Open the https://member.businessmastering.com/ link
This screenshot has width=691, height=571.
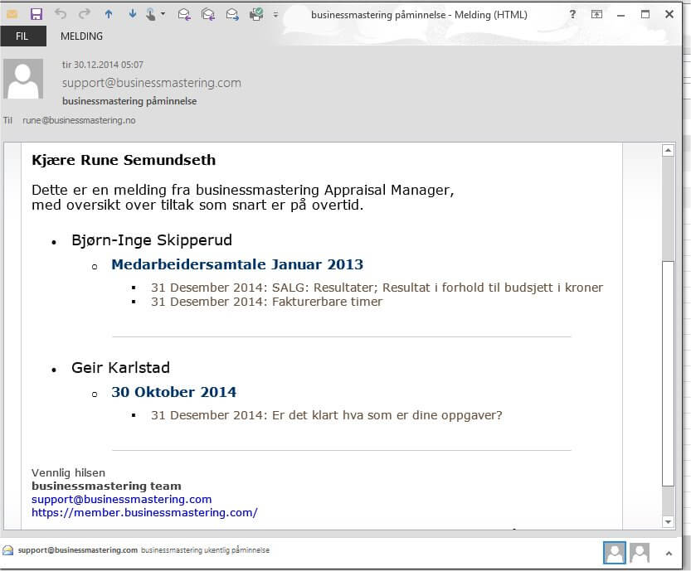click(x=144, y=512)
